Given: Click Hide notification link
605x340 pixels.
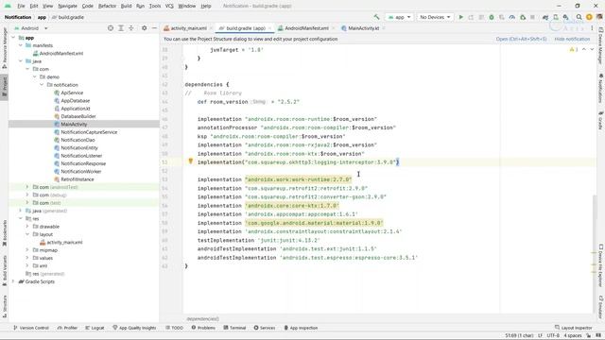Looking at the screenshot, I should (572, 39).
